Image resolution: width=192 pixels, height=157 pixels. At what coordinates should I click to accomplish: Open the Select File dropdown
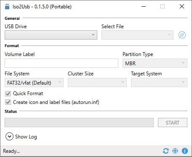click(x=137, y=35)
